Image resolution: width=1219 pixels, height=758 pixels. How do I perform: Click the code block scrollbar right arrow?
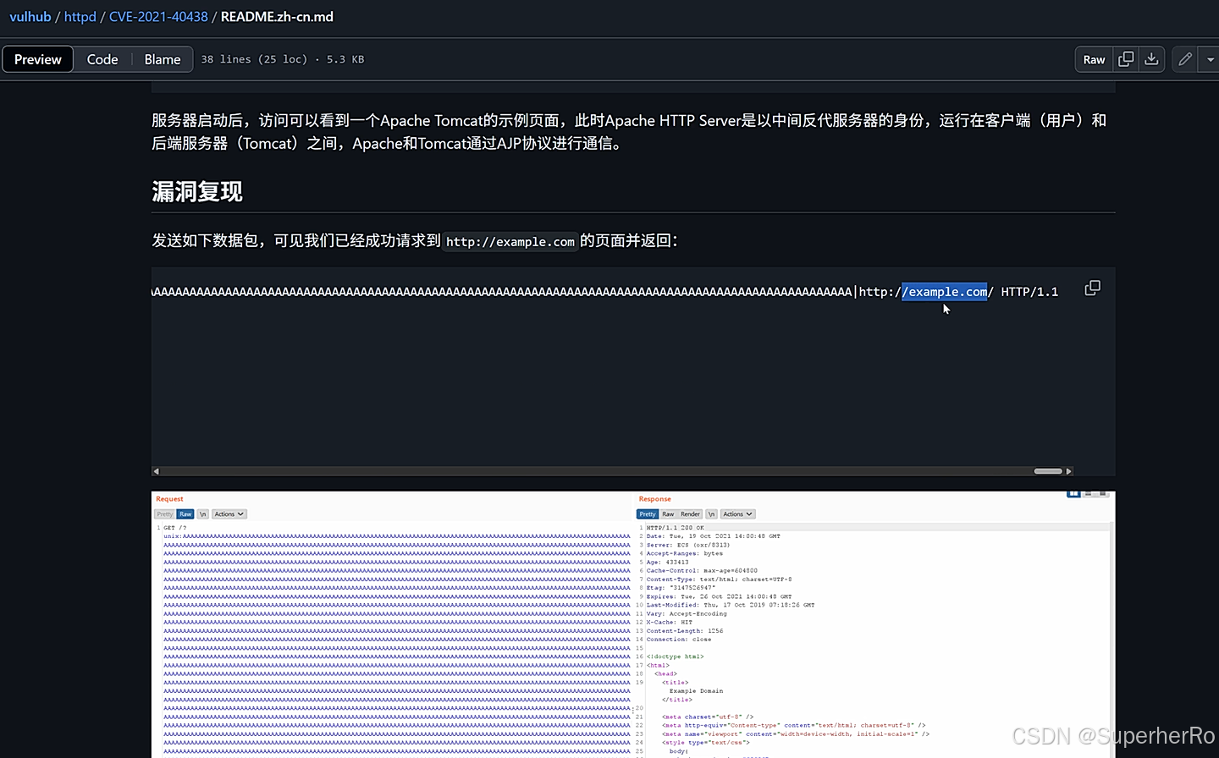click(1068, 471)
